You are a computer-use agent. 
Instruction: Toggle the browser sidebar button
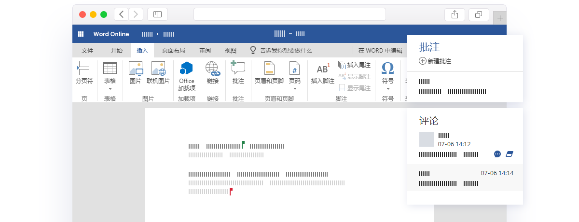click(157, 14)
